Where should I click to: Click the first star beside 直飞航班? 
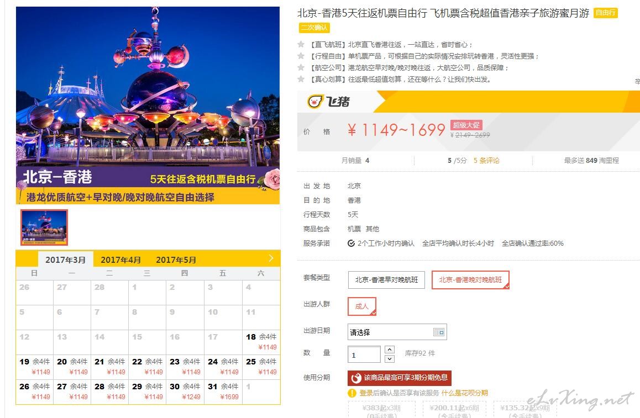pos(301,44)
